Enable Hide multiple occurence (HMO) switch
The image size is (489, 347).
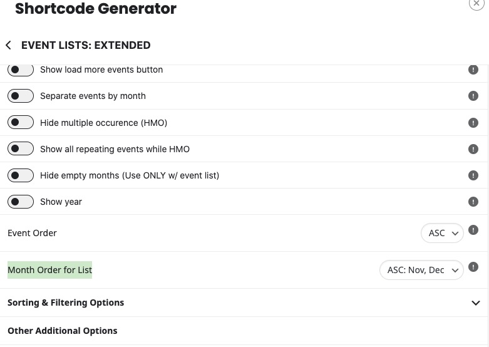click(21, 122)
